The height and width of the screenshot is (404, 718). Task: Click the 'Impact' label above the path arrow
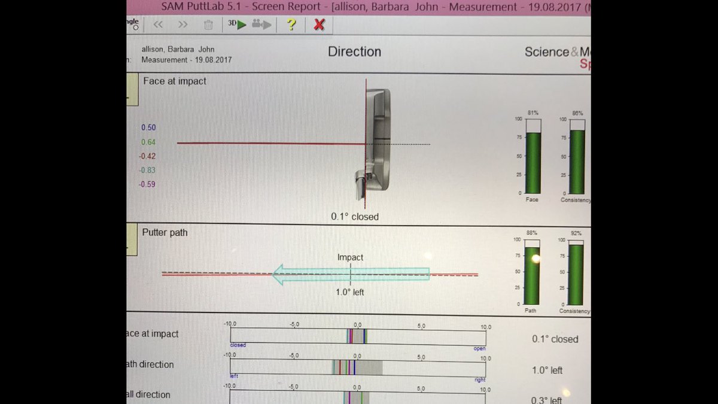tap(350, 257)
